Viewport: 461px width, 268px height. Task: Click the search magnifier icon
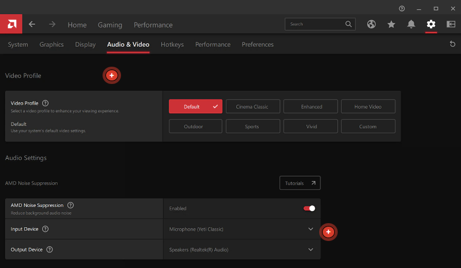[349, 24]
